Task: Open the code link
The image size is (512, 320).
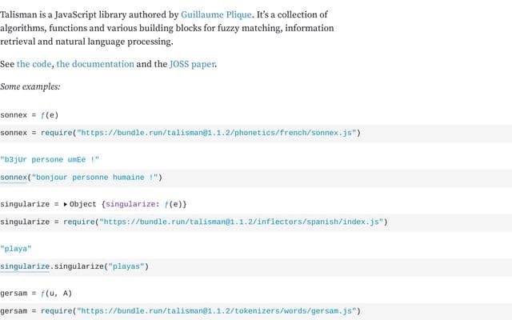Action: point(34,64)
